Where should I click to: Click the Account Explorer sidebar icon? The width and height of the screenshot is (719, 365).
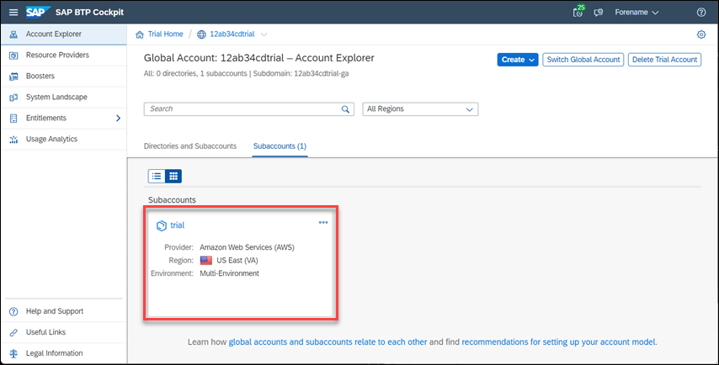13,34
